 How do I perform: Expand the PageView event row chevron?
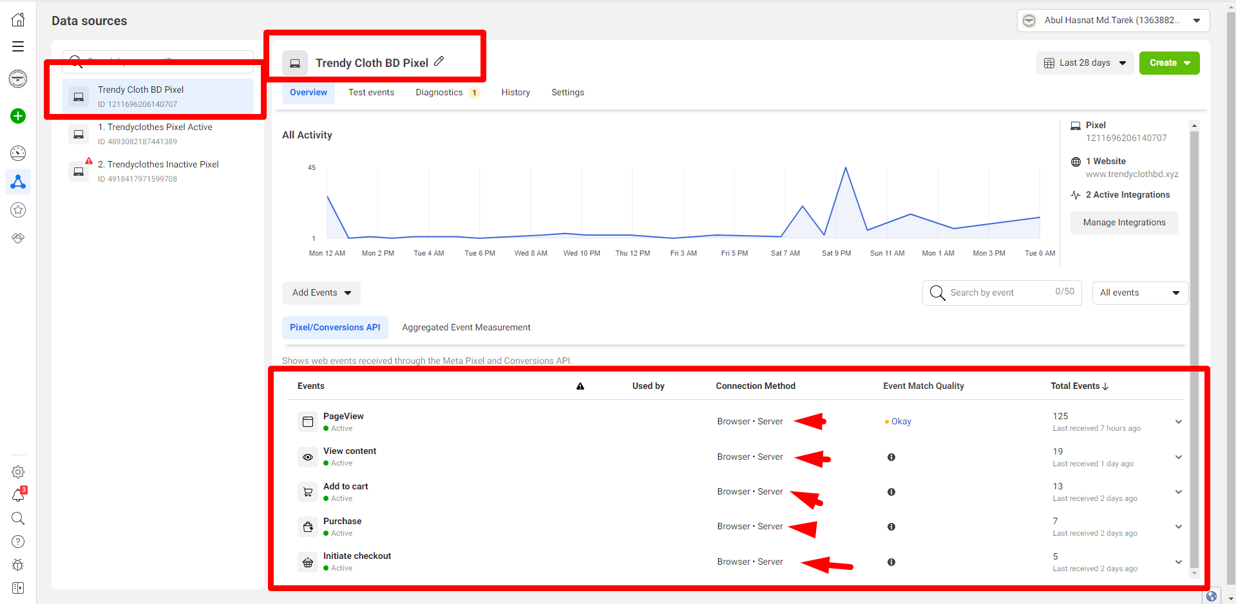pos(1179,422)
